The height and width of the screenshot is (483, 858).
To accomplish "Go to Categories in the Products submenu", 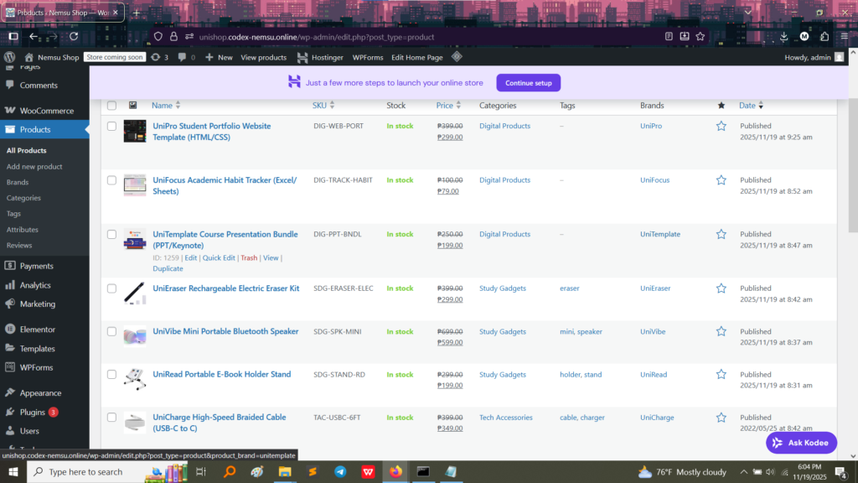I will point(23,198).
